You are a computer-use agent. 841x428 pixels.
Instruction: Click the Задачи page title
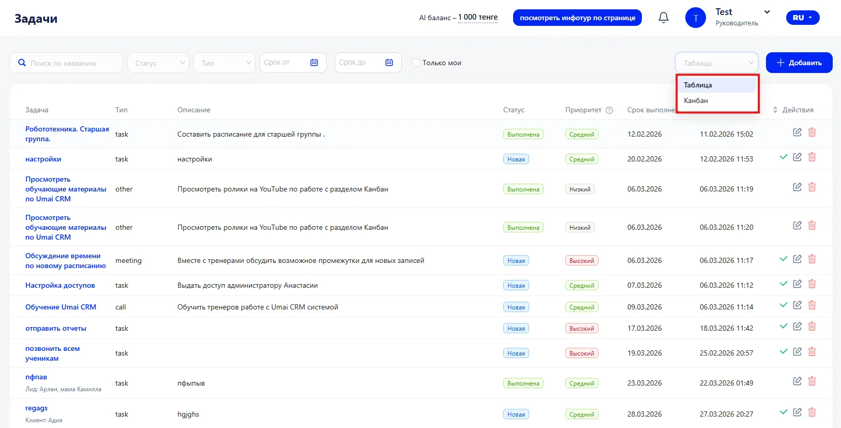click(36, 19)
